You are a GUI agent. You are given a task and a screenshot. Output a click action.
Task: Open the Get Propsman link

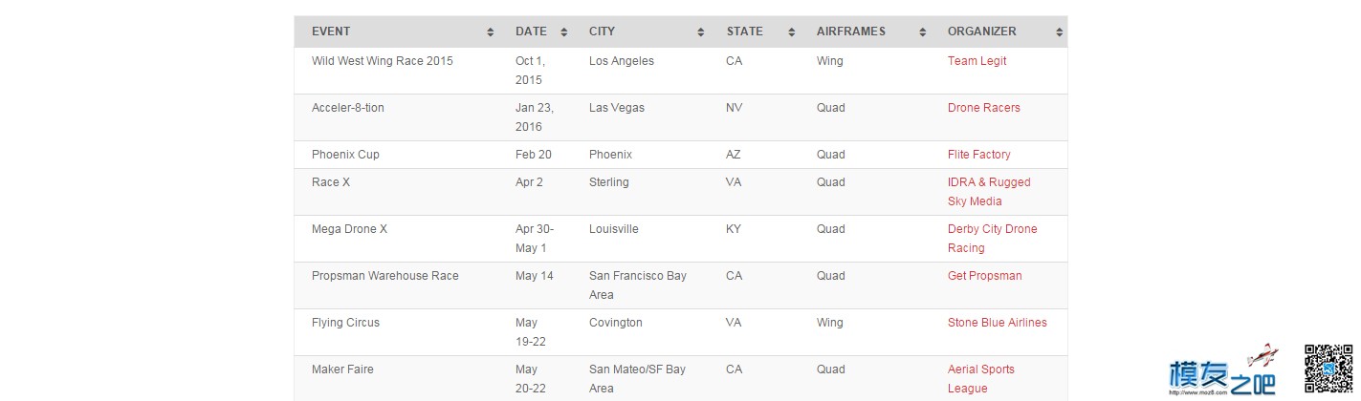pos(984,276)
